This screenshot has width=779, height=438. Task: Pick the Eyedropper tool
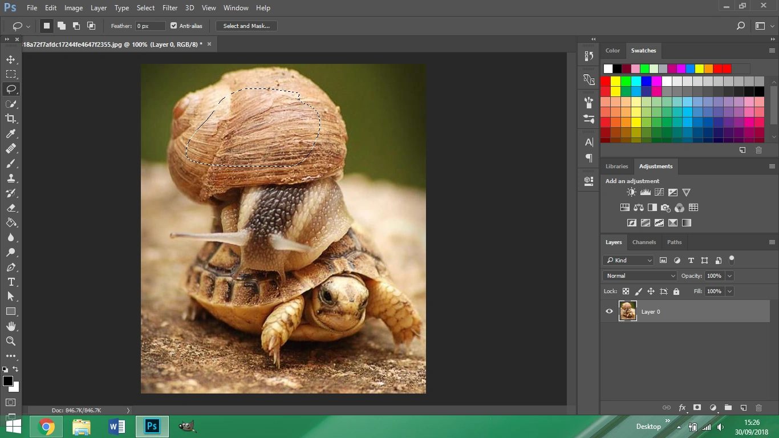[x=11, y=133]
